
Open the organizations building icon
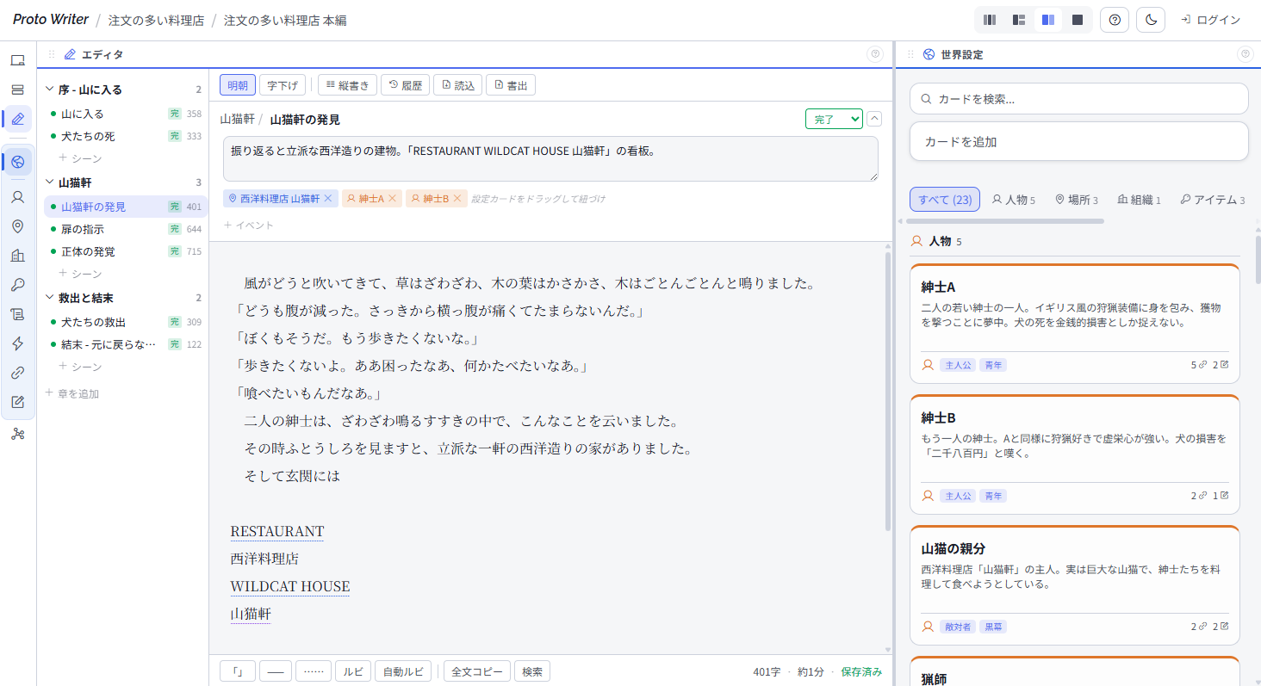pyautogui.click(x=18, y=256)
